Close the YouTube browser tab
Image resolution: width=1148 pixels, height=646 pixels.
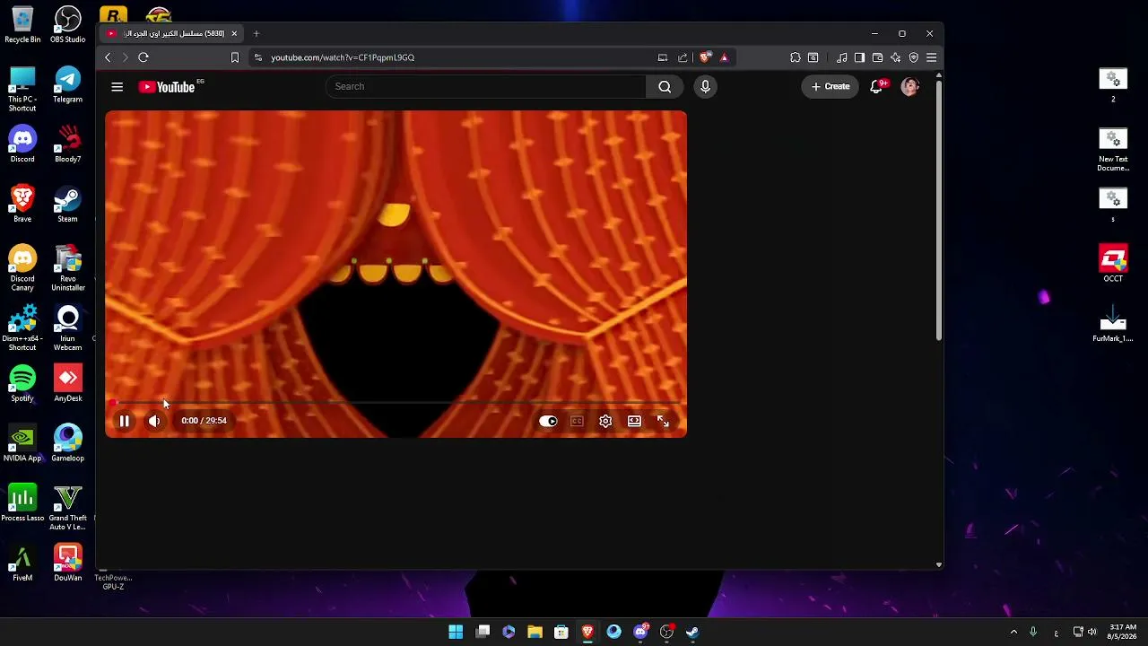click(x=234, y=34)
